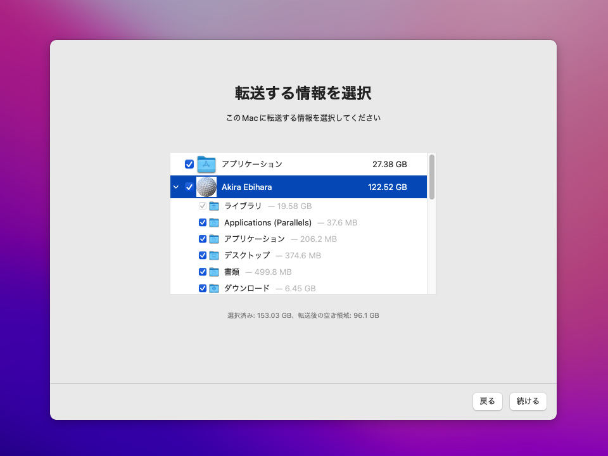Click the 19.58 GB size text
The width and height of the screenshot is (608, 456).
point(294,206)
